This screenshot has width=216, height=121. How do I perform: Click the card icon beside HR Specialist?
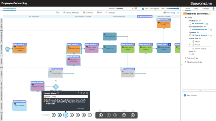tap(207, 24)
